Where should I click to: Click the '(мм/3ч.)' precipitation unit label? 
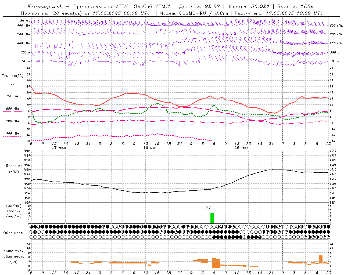14,206
